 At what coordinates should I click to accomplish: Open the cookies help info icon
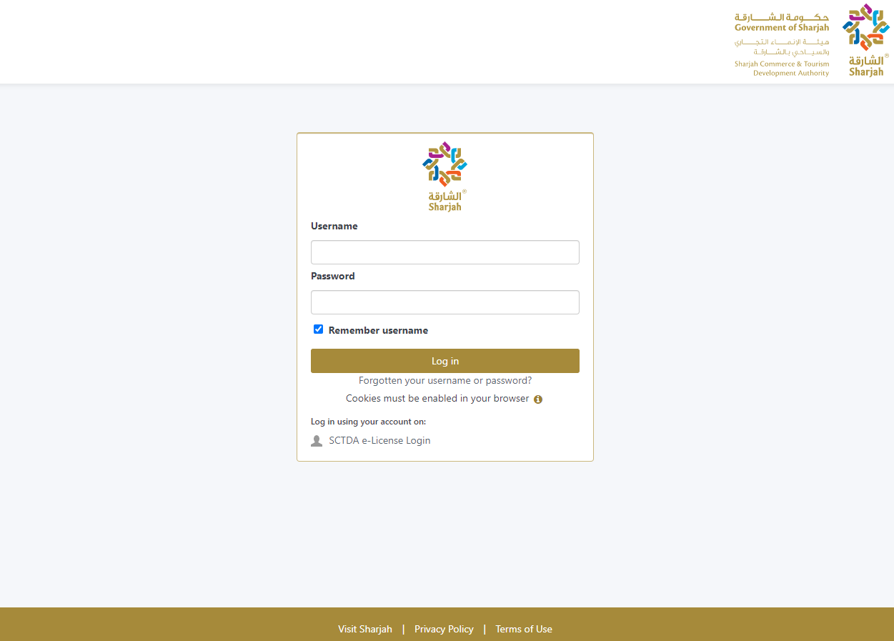tap(538, 399)
